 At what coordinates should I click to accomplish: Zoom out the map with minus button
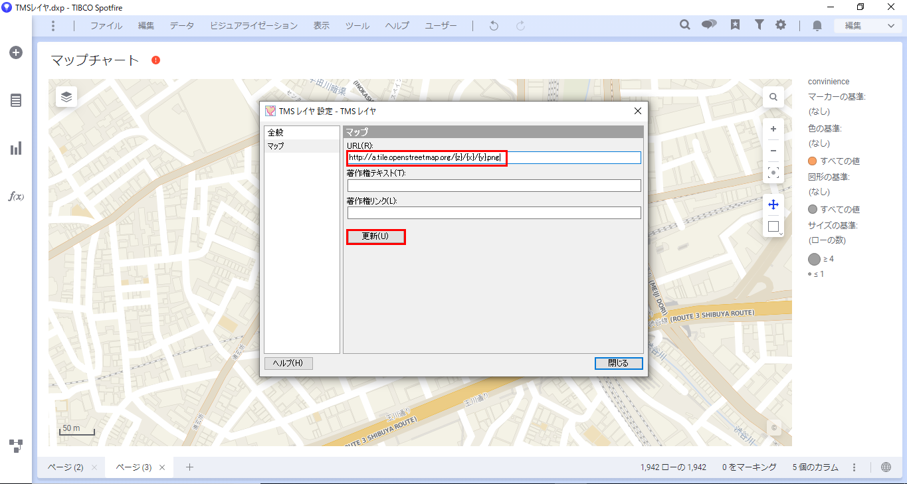pos(773,151)
